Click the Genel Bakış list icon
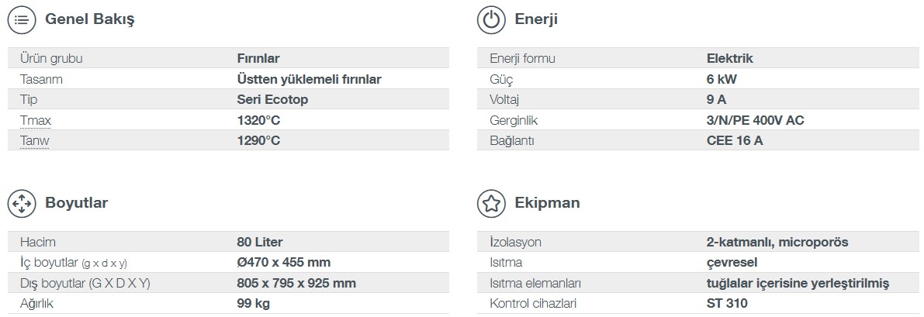Viewport: 924px width, 317px height. point(22,20)
